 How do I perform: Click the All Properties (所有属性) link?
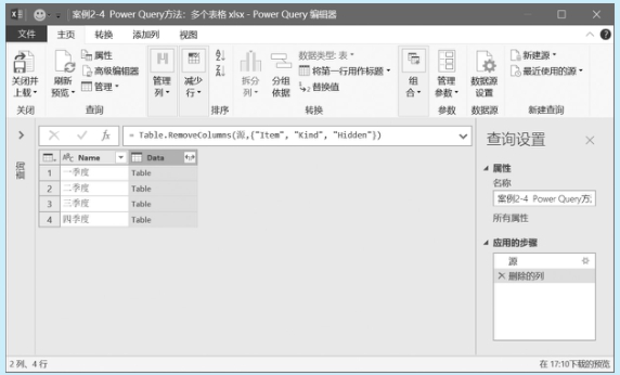pos(510,218)
